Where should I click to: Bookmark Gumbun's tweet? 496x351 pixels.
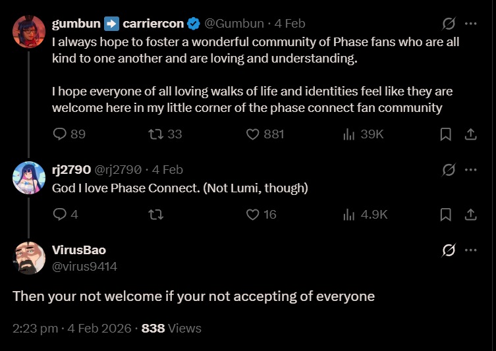tap(446, 134)
